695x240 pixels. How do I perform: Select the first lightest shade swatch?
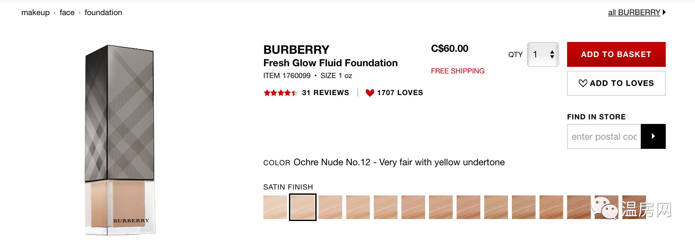[x=275, y=207]
